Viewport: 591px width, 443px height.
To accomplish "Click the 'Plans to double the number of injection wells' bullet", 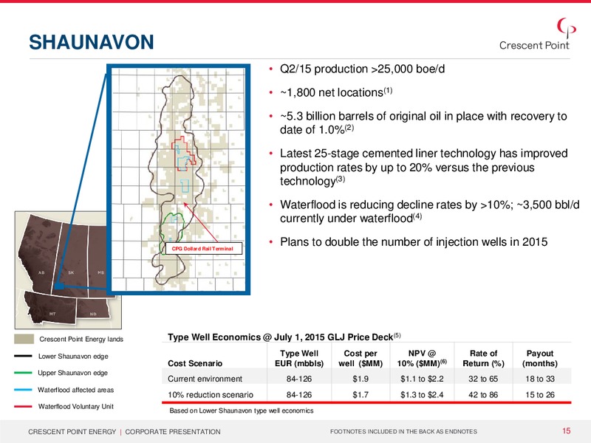I will 414,242.
